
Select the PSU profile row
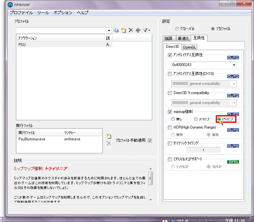64,45
